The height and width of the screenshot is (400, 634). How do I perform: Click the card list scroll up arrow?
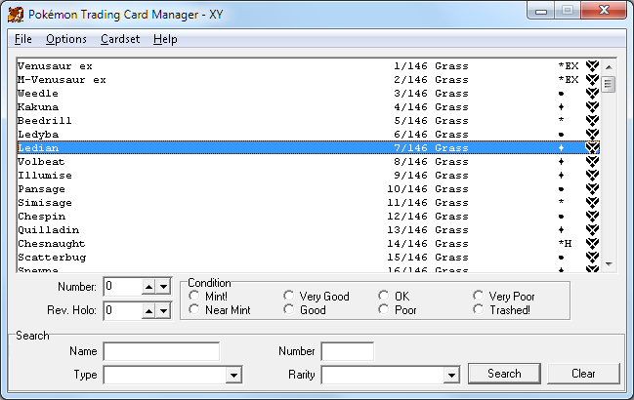pyautogui.click(x=609, y=67)
